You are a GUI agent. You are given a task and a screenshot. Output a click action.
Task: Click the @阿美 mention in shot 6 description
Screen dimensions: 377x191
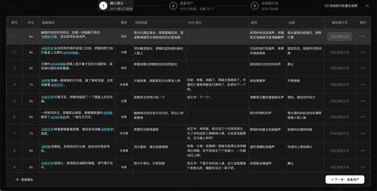click(108, 113)
